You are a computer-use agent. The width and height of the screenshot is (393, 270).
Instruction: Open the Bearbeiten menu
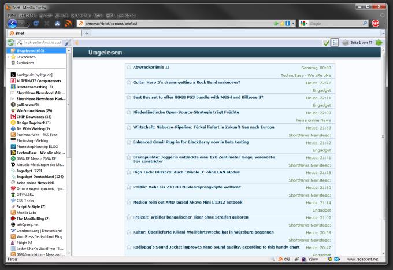click(x=28, y=15)
